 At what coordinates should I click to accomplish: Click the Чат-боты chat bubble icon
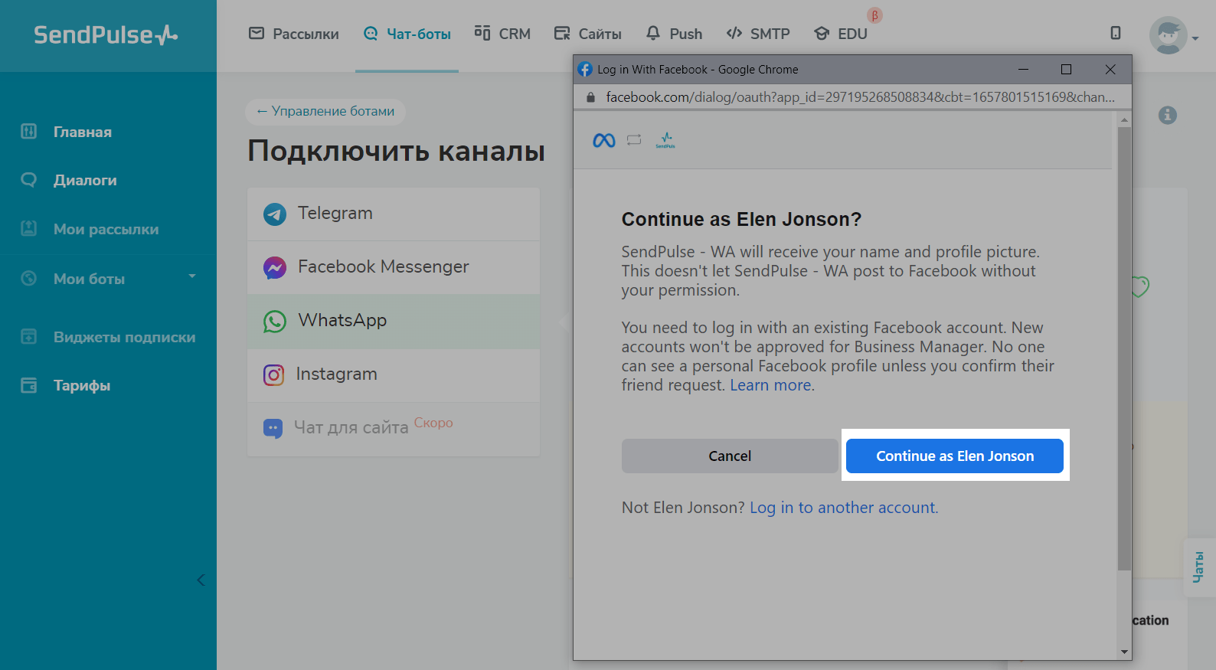[x=371, y=33]
